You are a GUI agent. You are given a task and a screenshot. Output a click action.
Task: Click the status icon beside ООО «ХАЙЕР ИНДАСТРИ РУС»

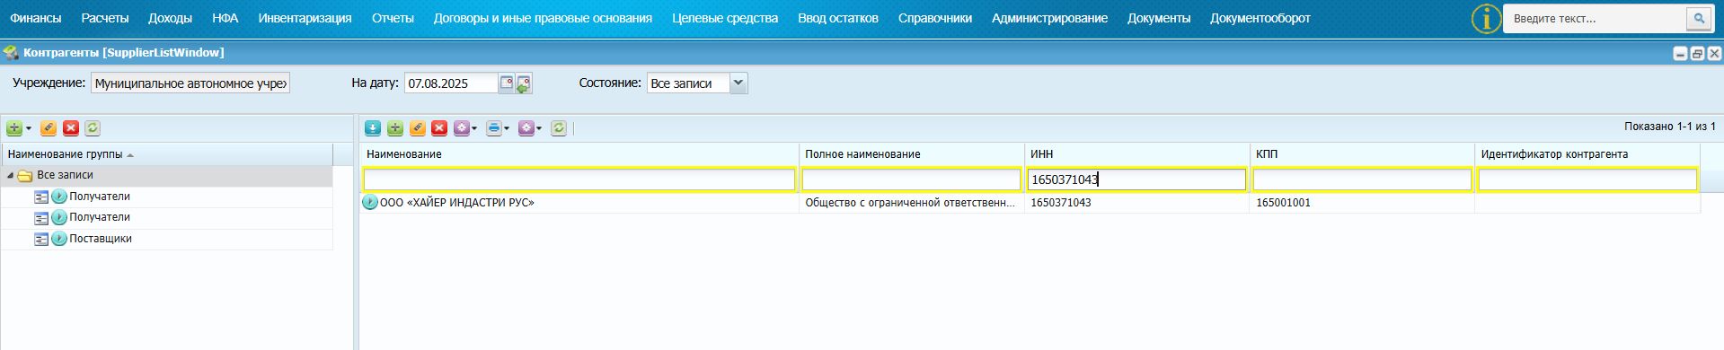tap(369, 203)
